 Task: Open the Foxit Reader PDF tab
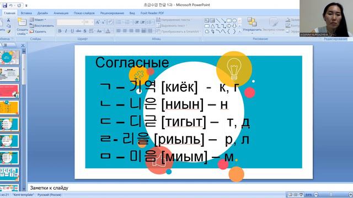152,13
